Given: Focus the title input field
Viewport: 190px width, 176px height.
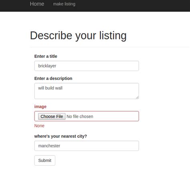Looking at the screenshot, I should click(87, 66).
